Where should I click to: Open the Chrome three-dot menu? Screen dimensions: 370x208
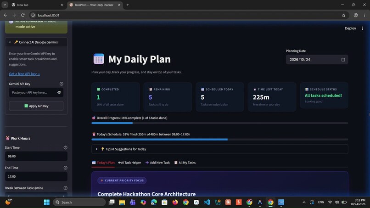[364, 15]
